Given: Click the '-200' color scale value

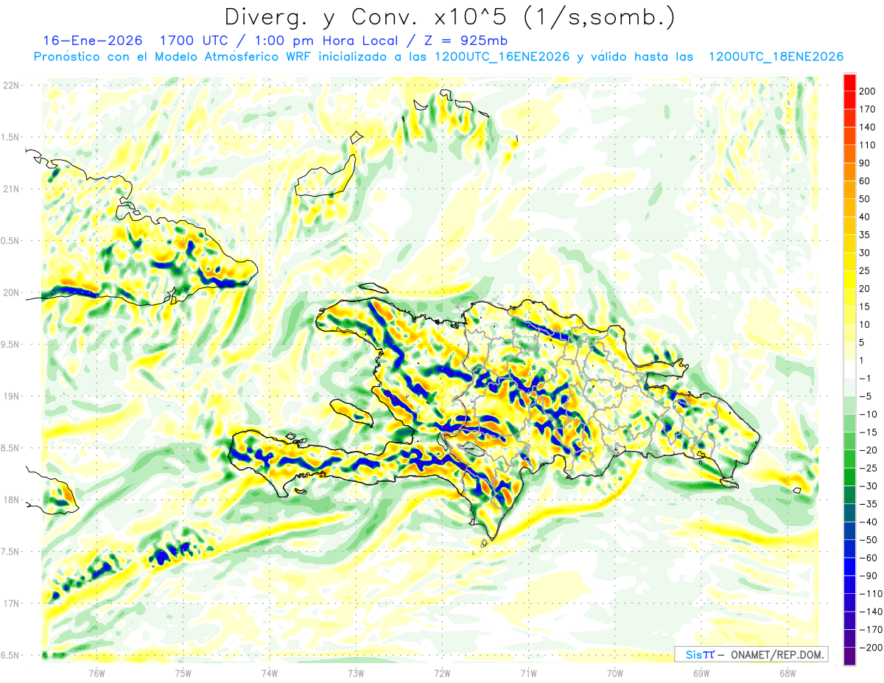Looking at the screenshot, I should pyautogui.click(x=870, y=647).
